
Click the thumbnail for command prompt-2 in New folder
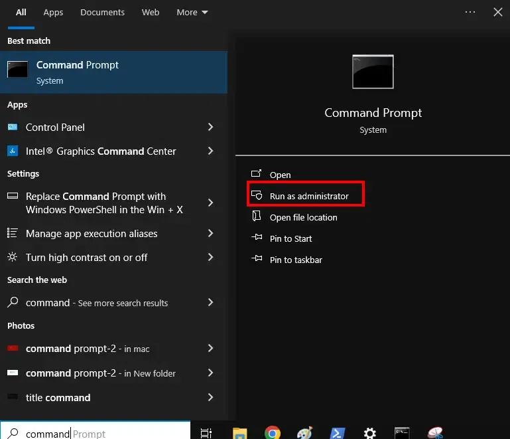coord(13,373)
